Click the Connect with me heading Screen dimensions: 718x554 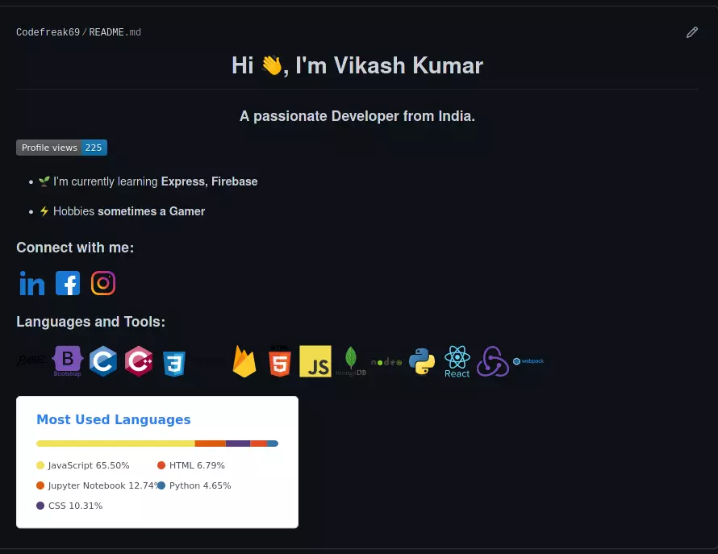point(75,248)
